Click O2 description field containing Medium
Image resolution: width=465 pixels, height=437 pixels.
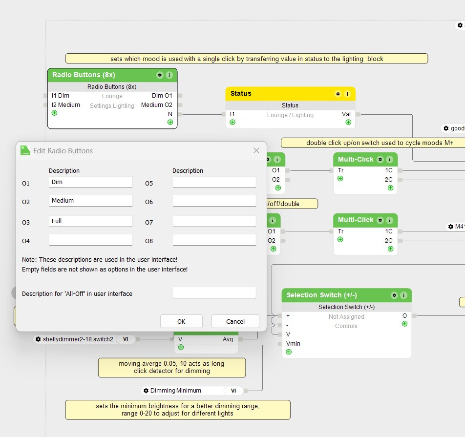pos(91,201)
